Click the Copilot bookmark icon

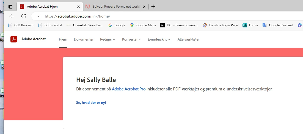(300, 25)
